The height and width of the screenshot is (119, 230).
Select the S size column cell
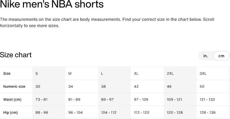click(37, 73)
